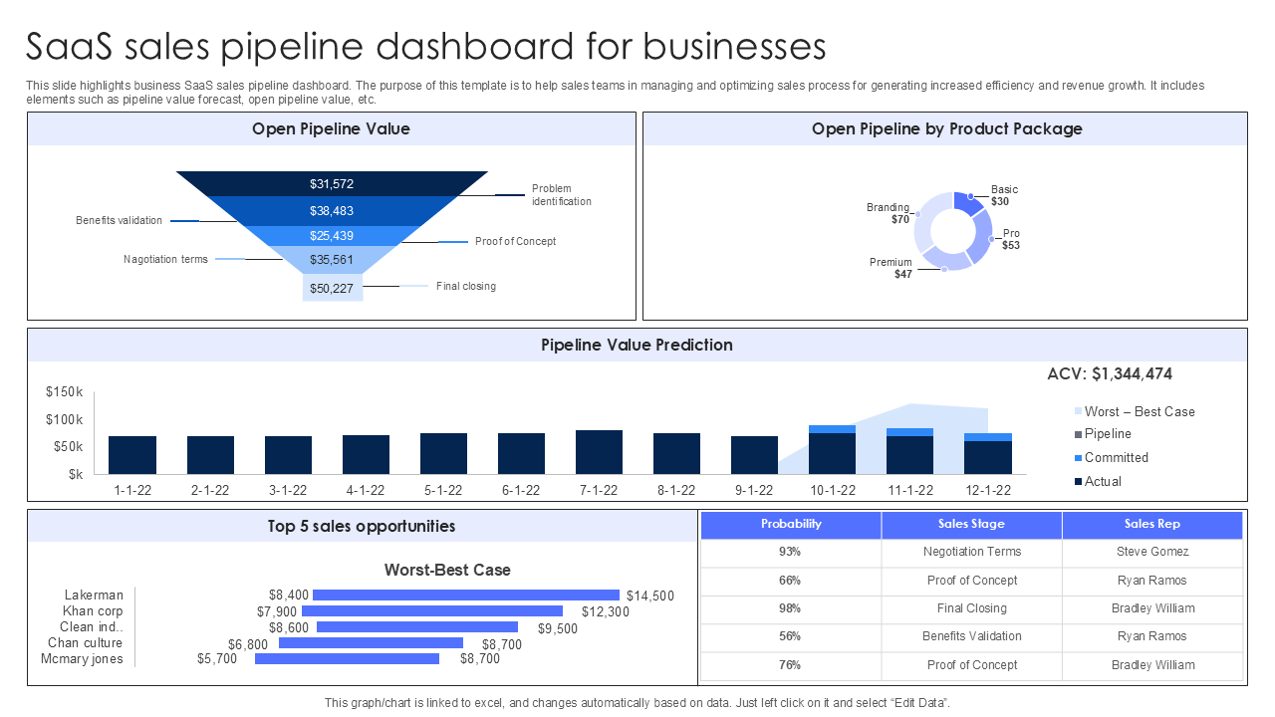Select the Steve Gomez table cell

[1152, 552]
